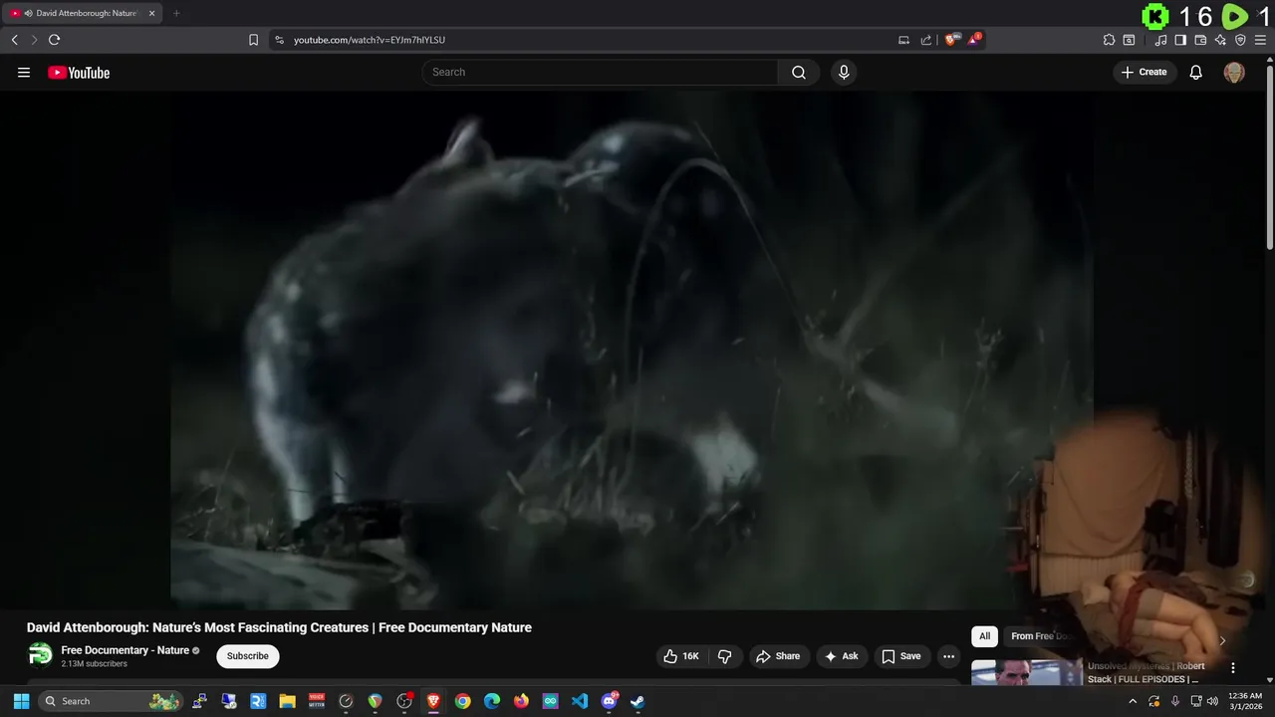Start voice search with the microphone
1275x717 pixels.
pyautogui.click(x=844, y=72)
